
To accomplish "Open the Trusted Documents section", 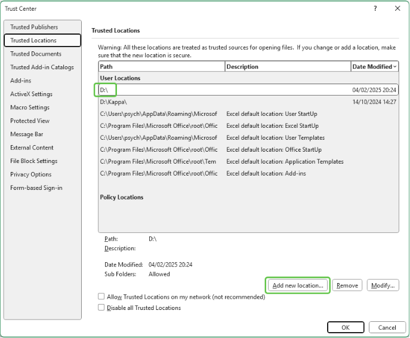I will pyautogui.click(x=36, y=54).
